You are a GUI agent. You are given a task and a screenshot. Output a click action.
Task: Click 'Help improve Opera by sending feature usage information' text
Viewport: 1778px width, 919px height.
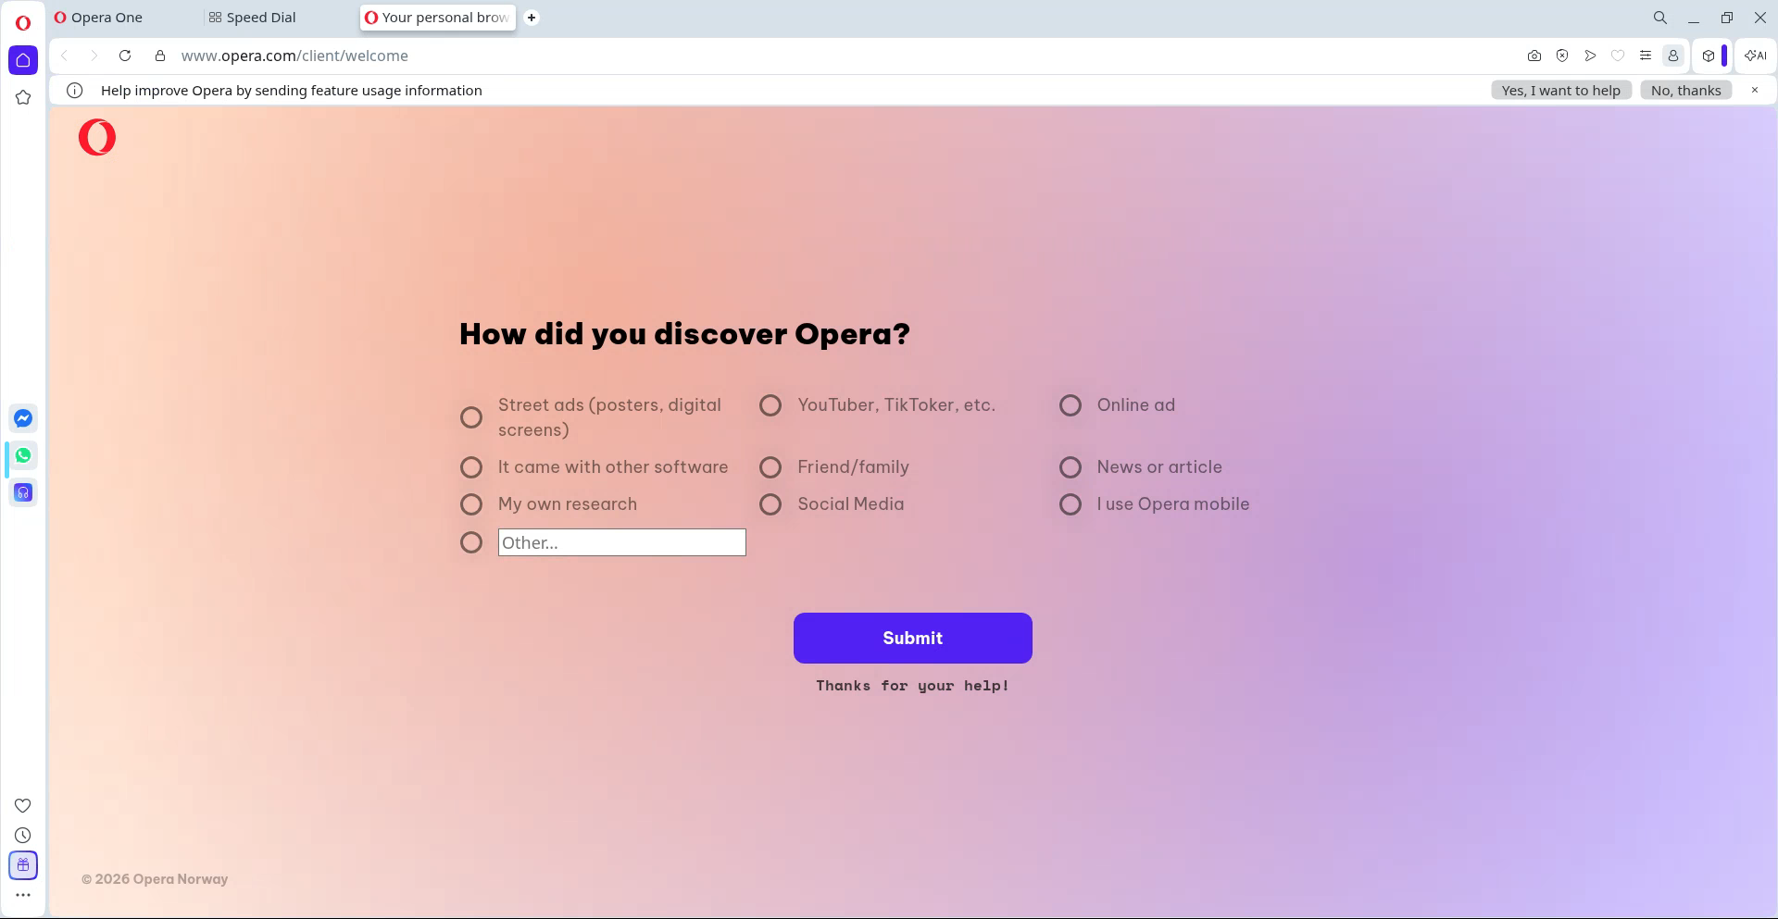coord(292,91)
